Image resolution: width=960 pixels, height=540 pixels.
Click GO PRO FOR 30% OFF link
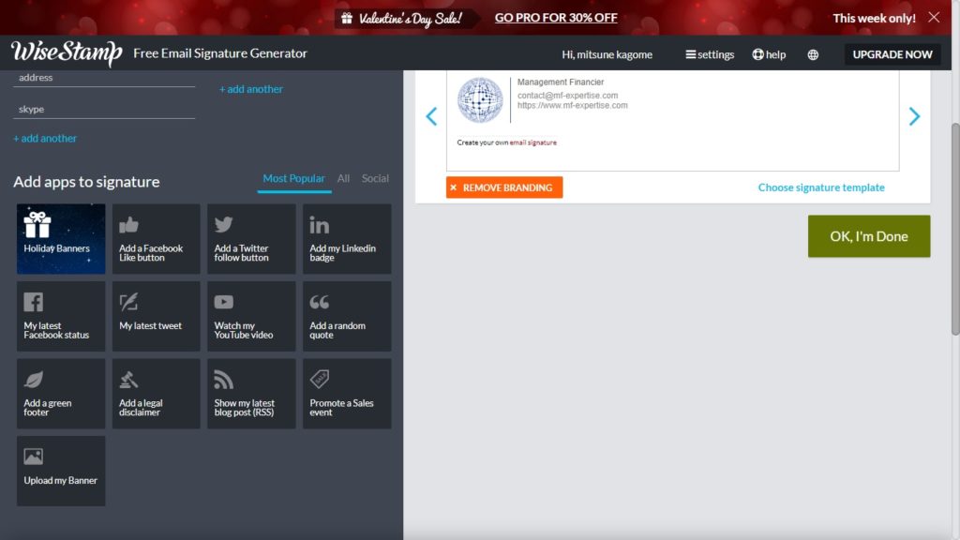pos(556,18)
